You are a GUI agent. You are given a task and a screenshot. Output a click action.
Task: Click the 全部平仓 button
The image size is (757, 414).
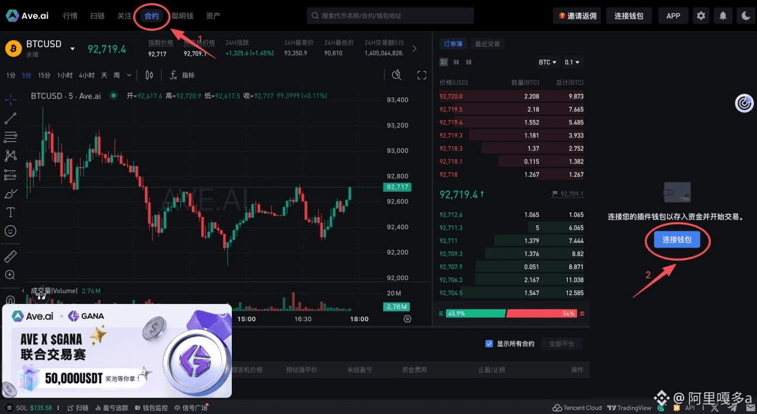561,344
